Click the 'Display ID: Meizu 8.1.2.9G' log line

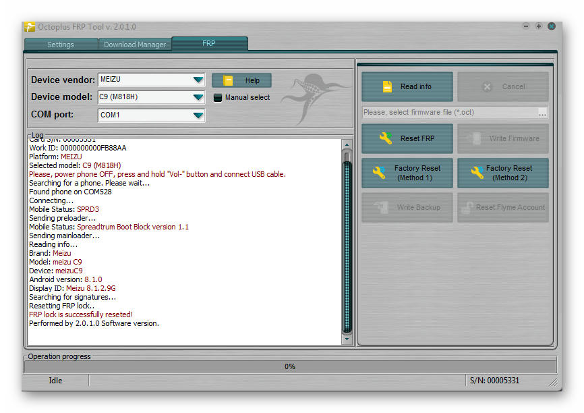pyautogui.click(x=72, y=289)
